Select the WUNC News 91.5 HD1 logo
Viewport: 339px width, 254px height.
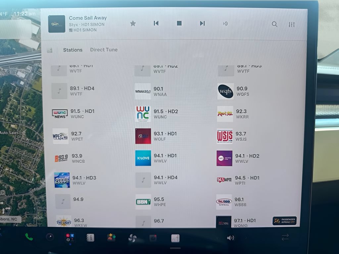pos(60,114)
